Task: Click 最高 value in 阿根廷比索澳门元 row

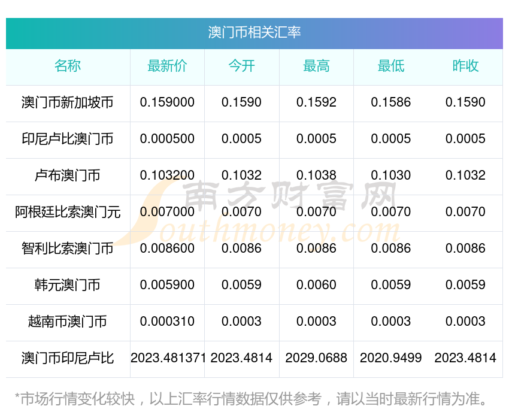Action: click(x=316, y=212)
